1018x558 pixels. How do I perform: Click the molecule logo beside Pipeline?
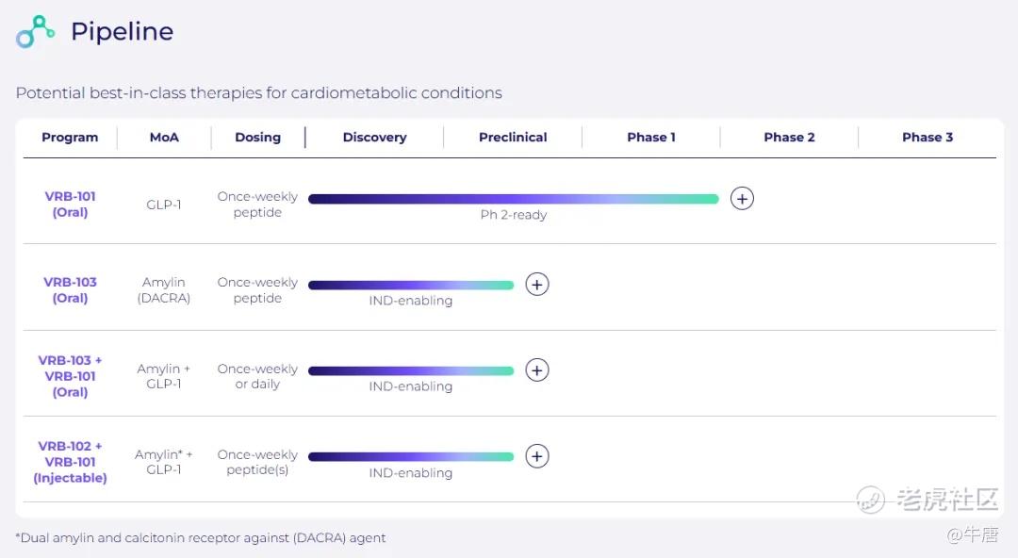[36, 32]
